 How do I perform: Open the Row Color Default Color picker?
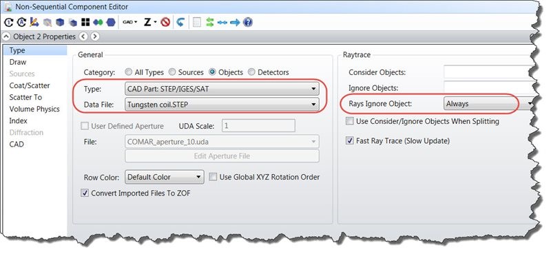[x=164, y=177]
